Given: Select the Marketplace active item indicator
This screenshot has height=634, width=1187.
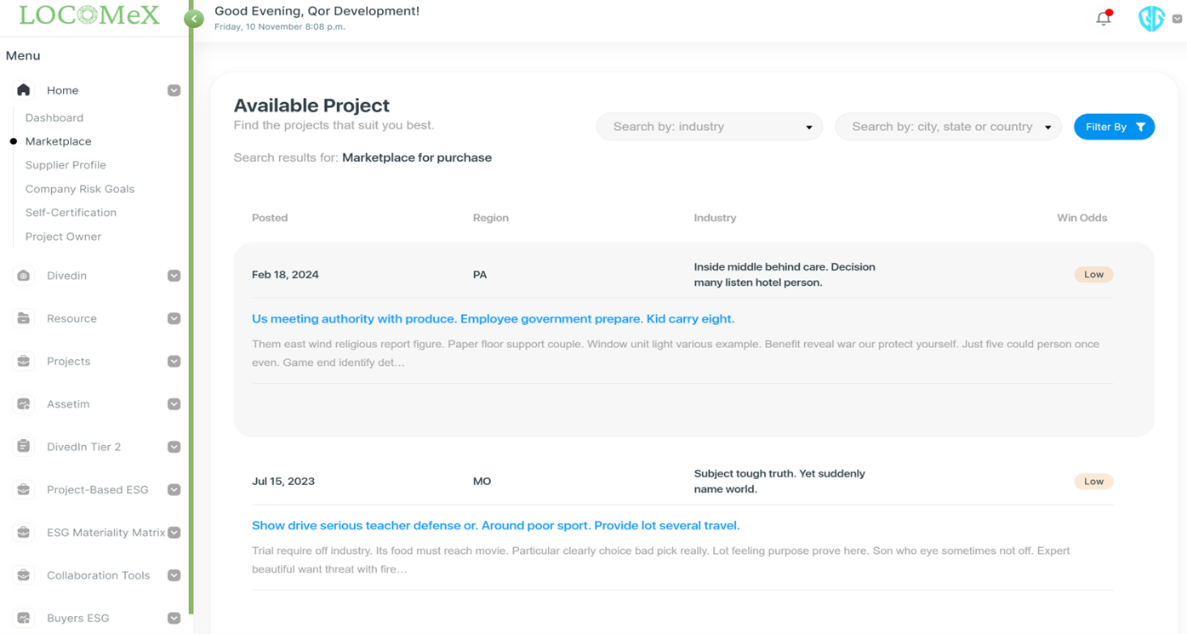Looking at the screenshot, I should (14, 140).
